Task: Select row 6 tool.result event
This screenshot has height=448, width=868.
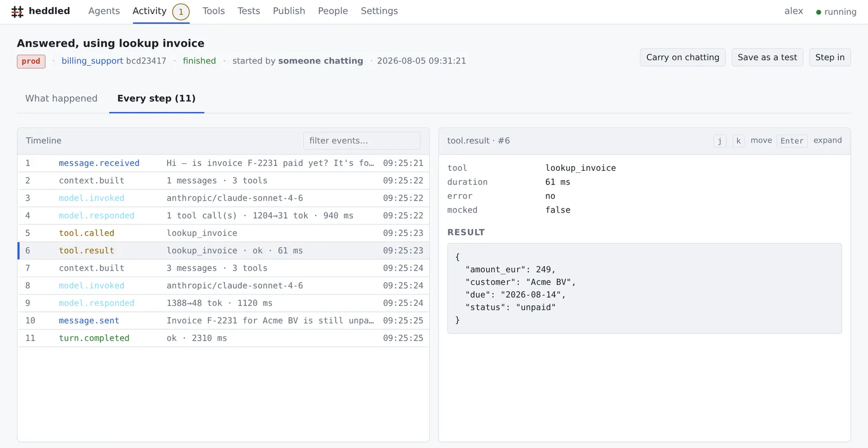Action: point(224,251)
